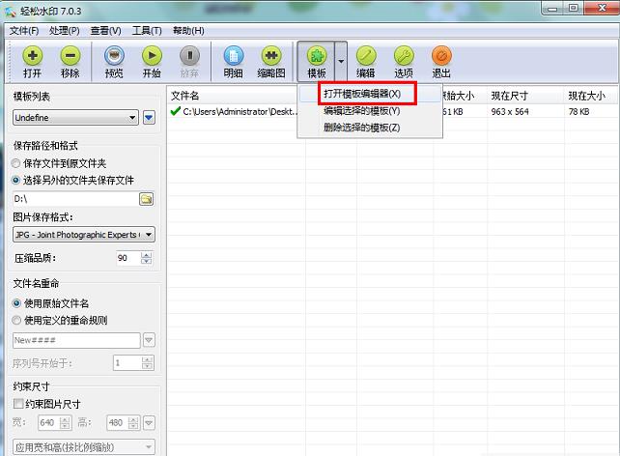Switch to 缩略图 (Thumbnail) view
Screen dimensions: 620x456
pos(271,62)
